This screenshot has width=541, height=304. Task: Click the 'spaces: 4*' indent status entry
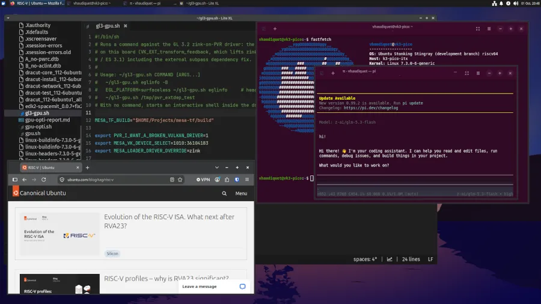coord(365,259)
